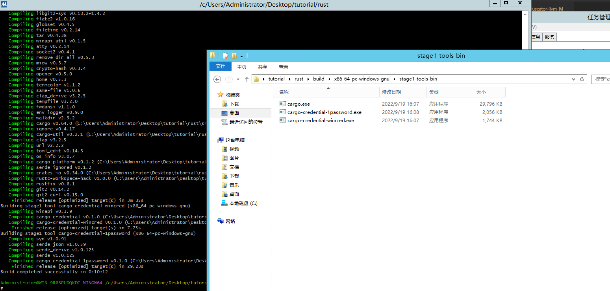Click the terminal scrollbar up arrow
The width and height of the screenshot is (610, 291).
pyautogui.click(x=525, y=14)
